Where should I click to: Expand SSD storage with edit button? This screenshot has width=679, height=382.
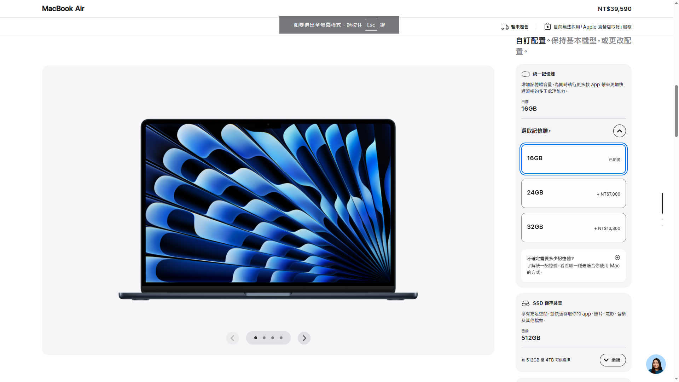pos(613,360)
